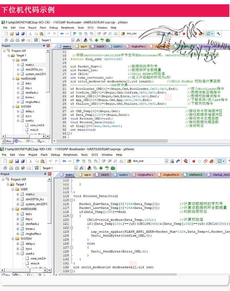Click green Manage Run-Time Environment diamond in lower toolbar
The width and height of the screenshot is (230, 291).
[101, 168]
